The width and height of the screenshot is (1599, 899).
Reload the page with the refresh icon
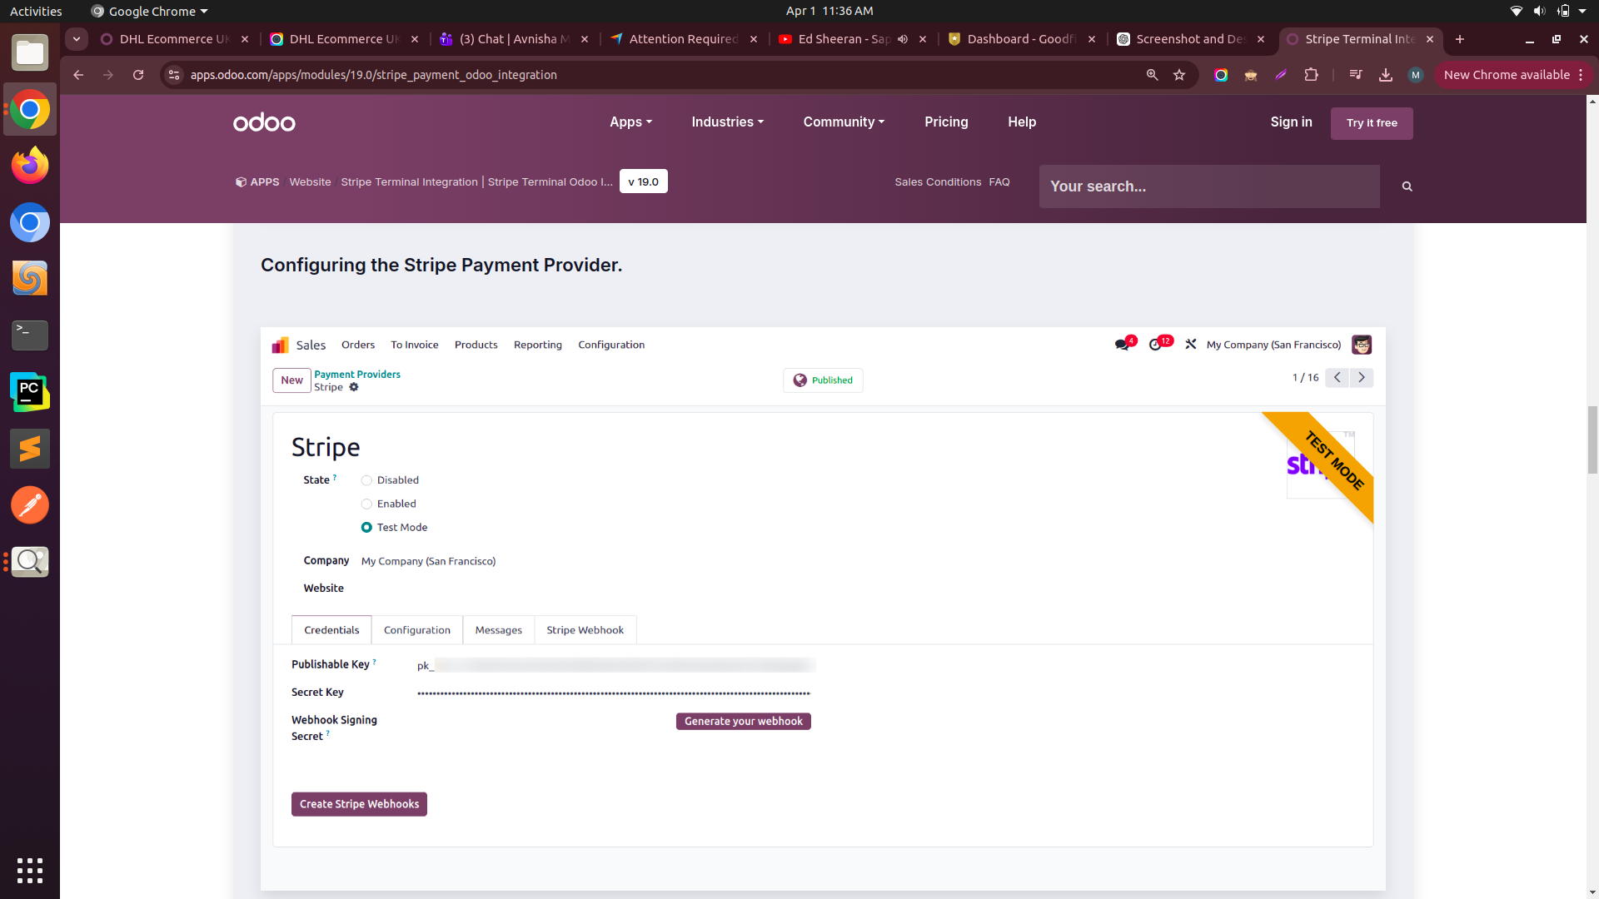tap(138, 75)
